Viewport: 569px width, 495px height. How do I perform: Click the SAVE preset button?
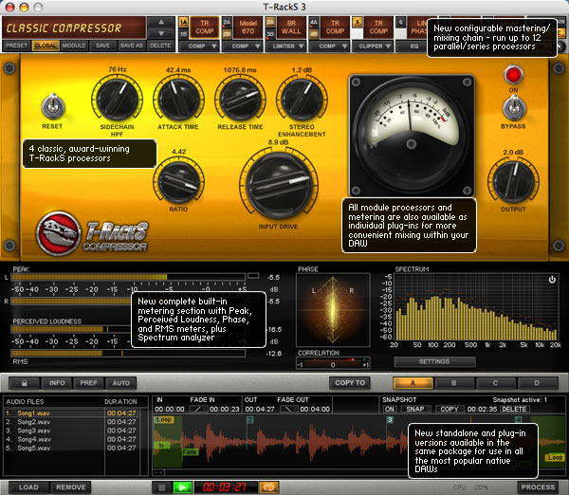(103, 46)
